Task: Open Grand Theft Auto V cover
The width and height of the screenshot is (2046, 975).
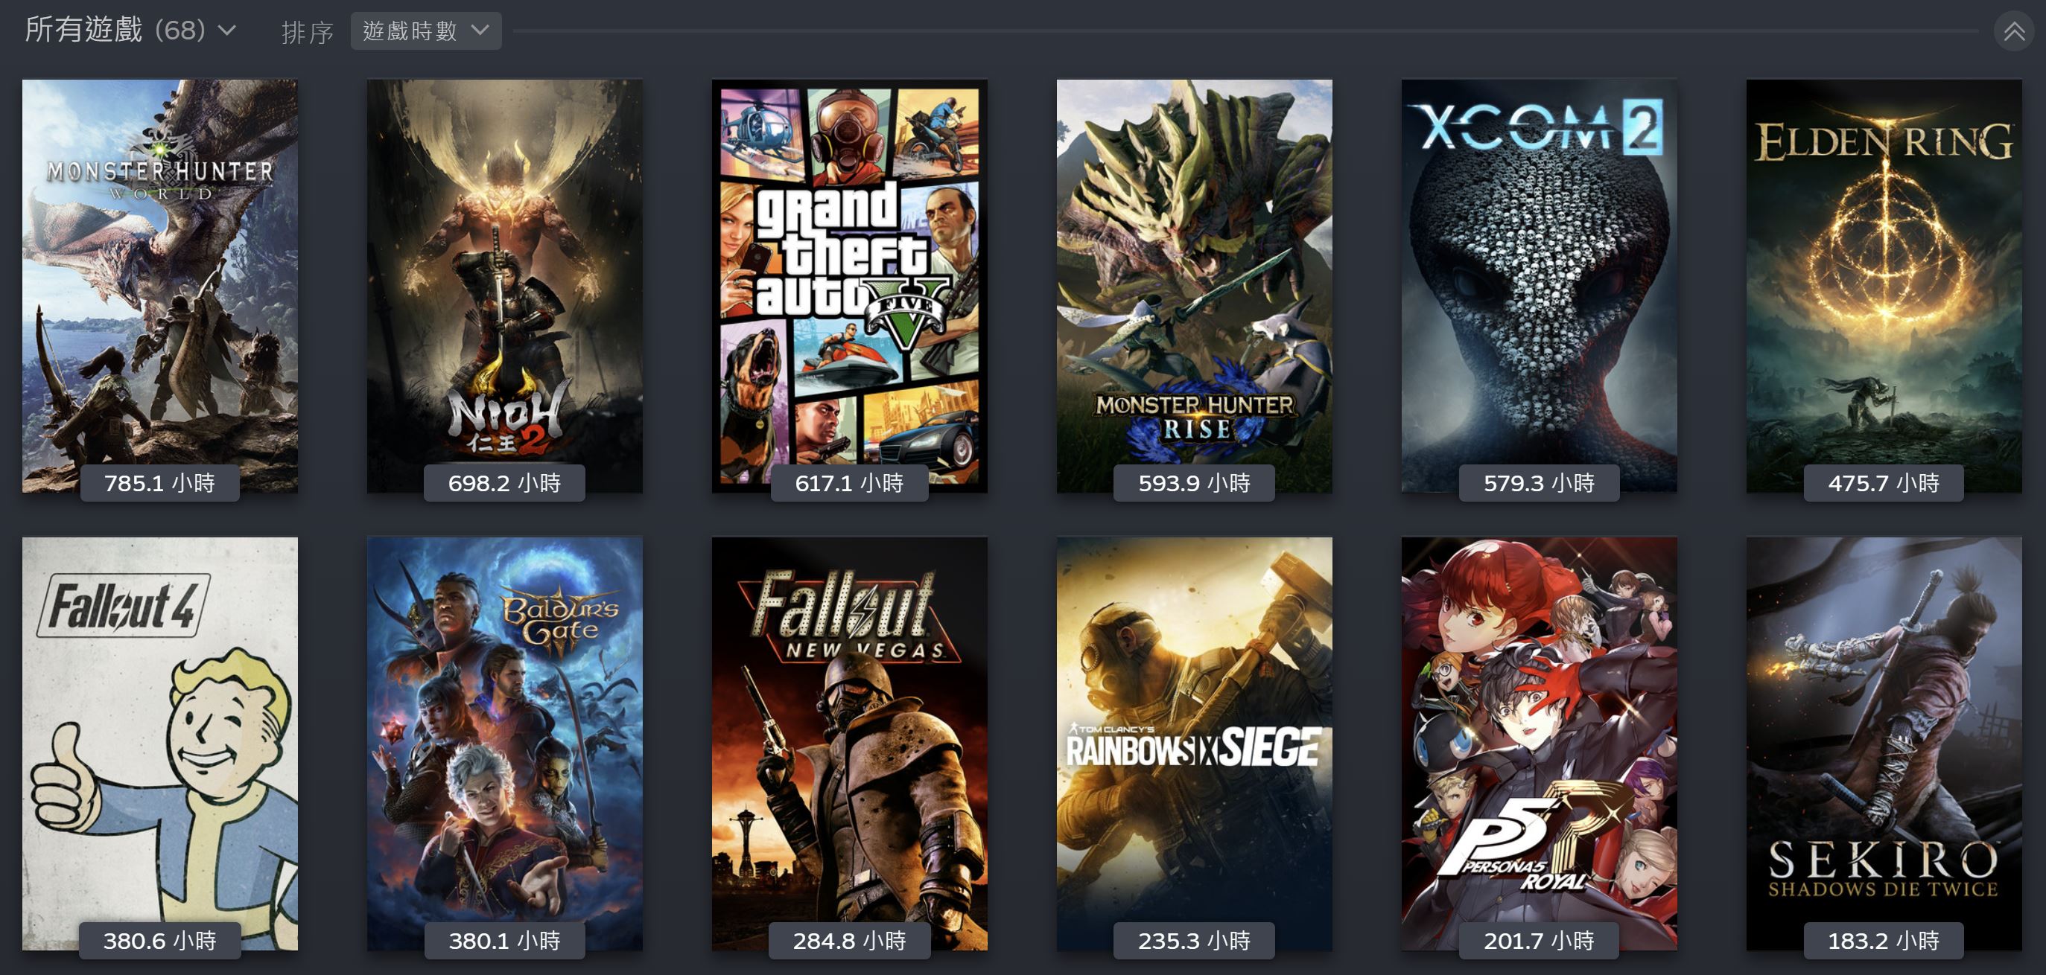Action: pyautogui.click(x=849, y=286)
